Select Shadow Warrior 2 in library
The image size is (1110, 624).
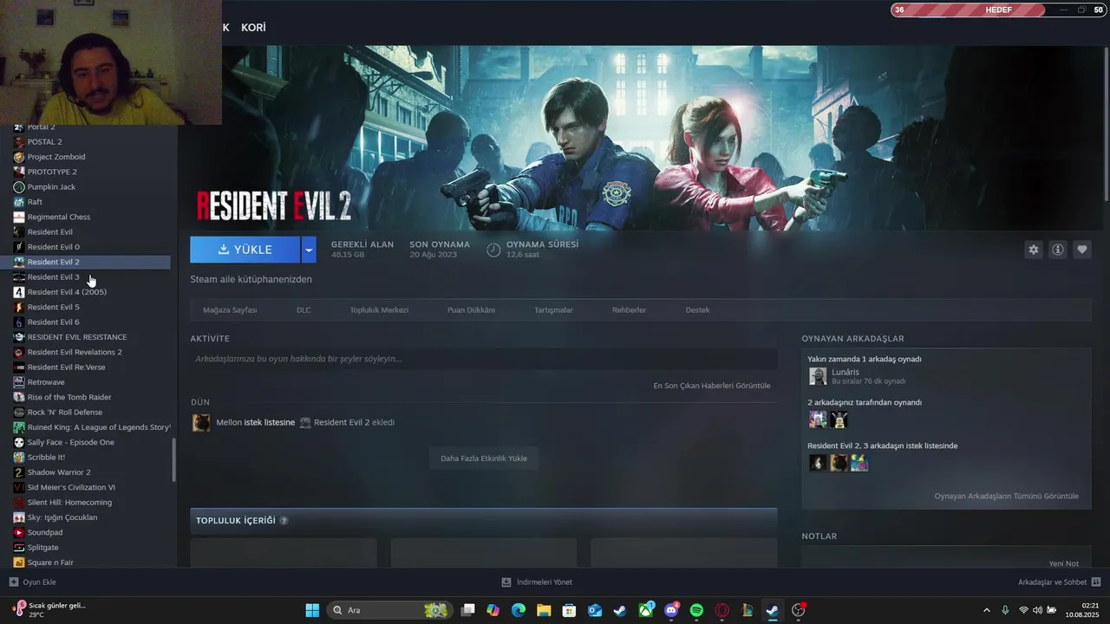pos(59,472)
